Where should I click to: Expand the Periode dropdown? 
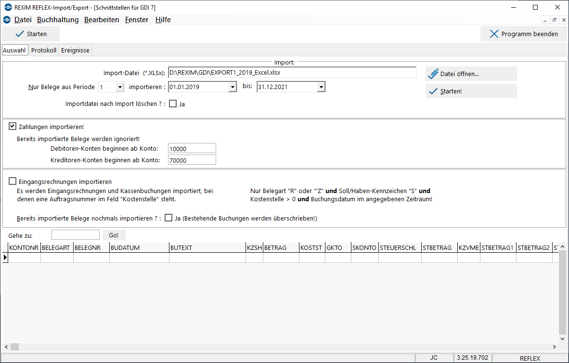tap(120, 87)
